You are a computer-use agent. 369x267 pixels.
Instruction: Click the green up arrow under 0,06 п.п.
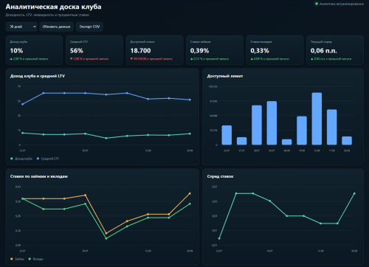(312, 59)
